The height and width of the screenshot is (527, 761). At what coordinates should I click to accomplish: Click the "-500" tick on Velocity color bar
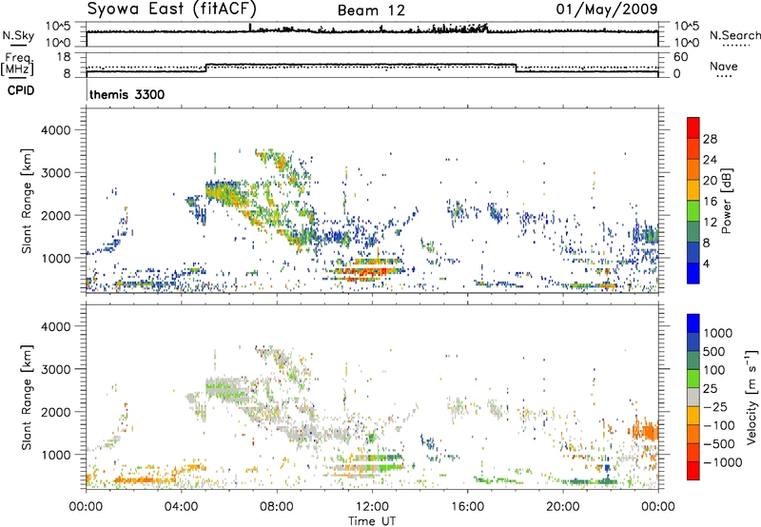coord(719,443)
